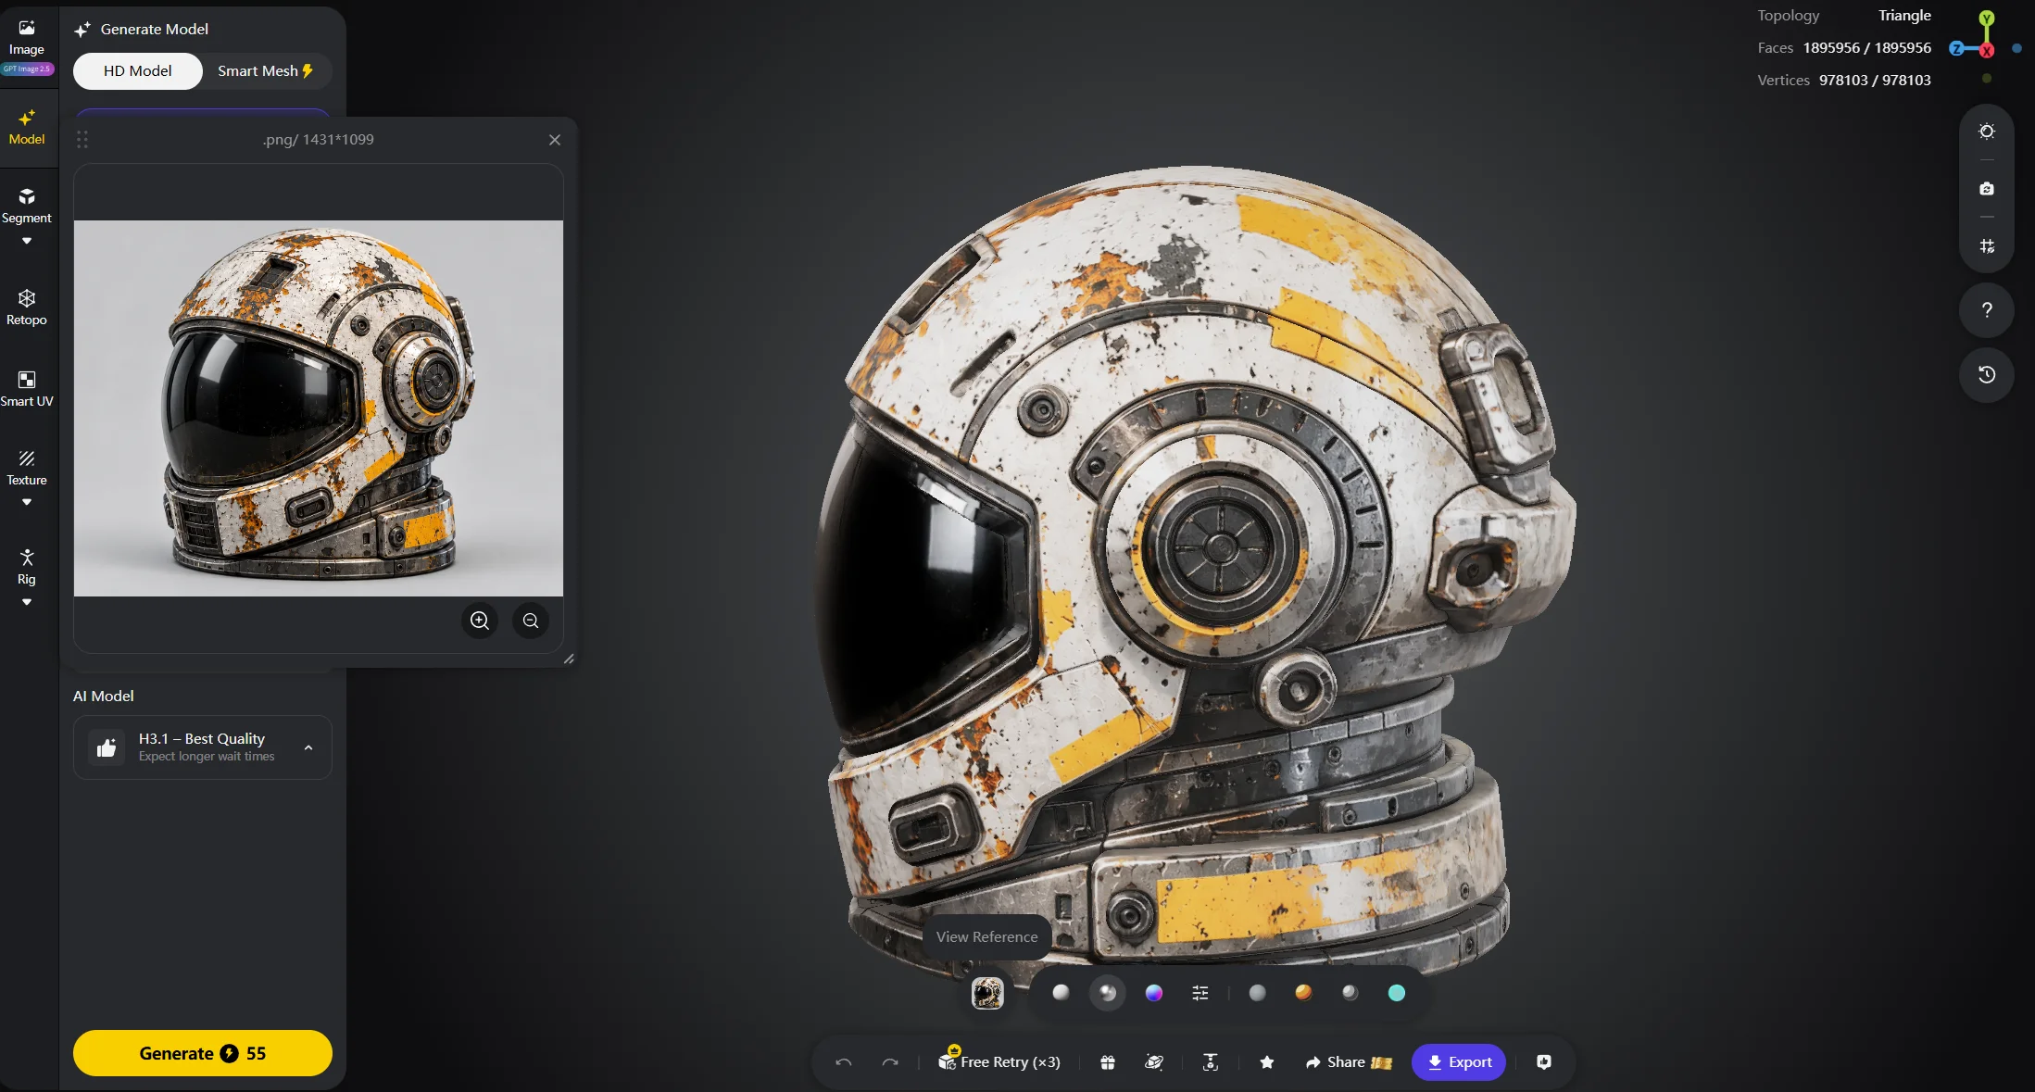Select the gray material swatch

(x=1257, y=993)
